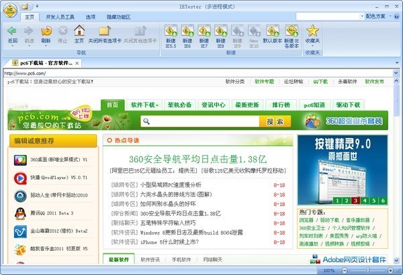Image resolution: width=403 pixels, height=275 pixels.
Task: Open the 选项 ribbon tab
Action: coord(91,17)
